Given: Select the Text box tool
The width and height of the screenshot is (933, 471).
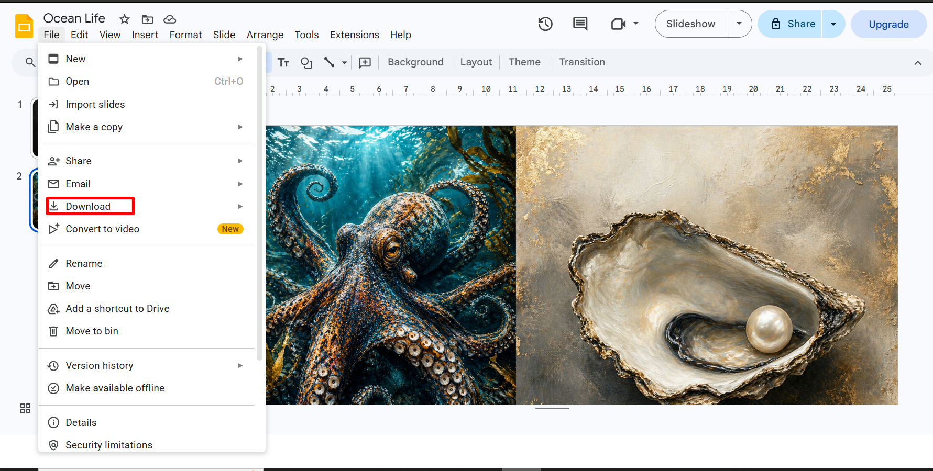Looking at the screenshot, I should click(x=283, y=62).
